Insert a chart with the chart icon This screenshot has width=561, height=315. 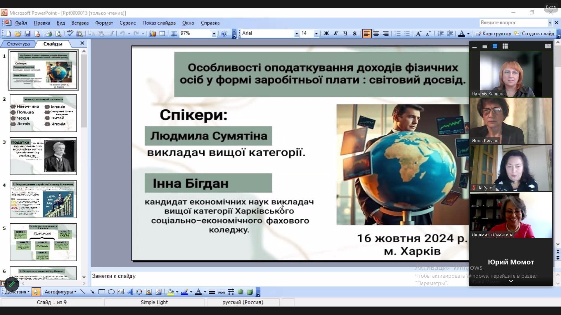(153, 34)
